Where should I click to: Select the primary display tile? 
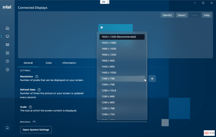[x=115, y=28]
